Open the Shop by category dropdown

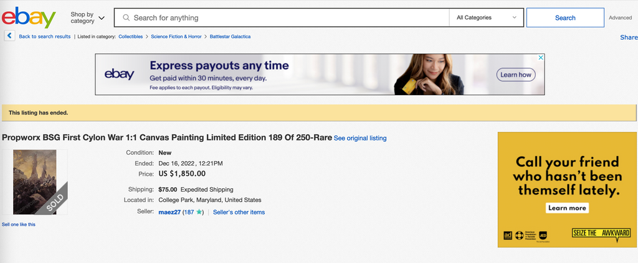click(87, 18)
